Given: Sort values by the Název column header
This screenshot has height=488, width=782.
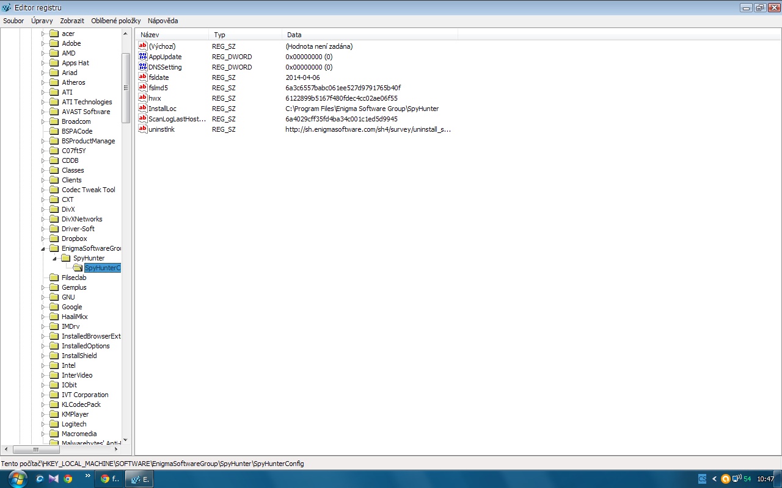Looking at the screenshot, I should (x=172, y=35).
